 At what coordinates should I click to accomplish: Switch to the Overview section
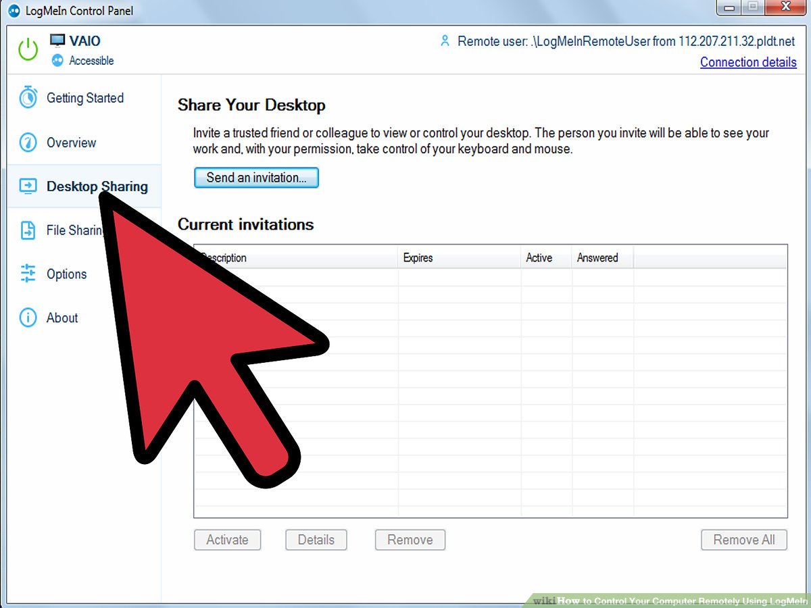(x=72, y=143)
